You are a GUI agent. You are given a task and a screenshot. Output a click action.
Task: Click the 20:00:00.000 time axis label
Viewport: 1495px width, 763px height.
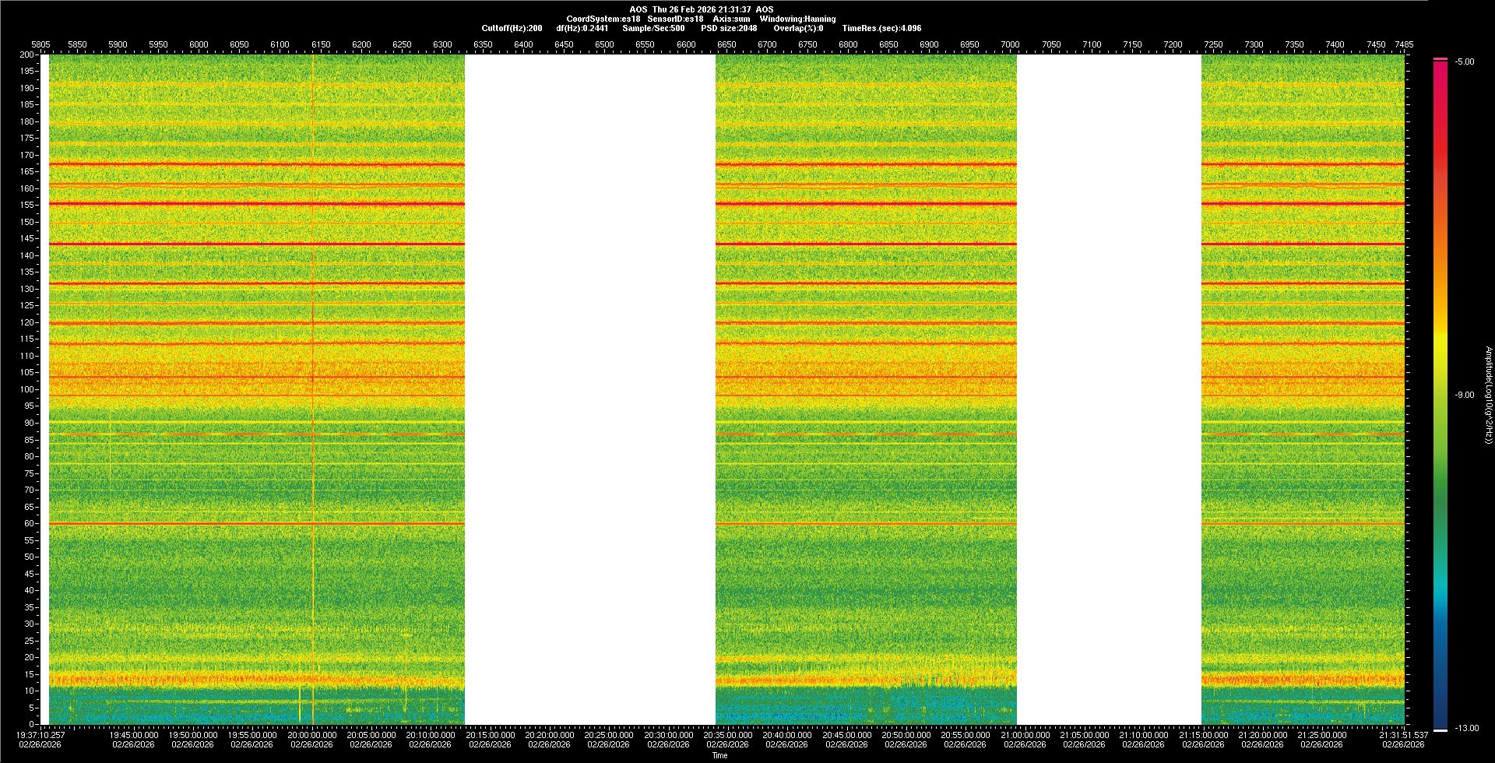(312, 734)
